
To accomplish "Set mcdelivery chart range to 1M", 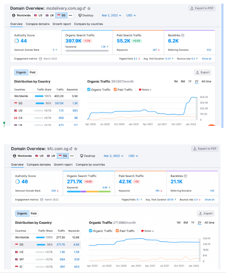I will [176, 82].
